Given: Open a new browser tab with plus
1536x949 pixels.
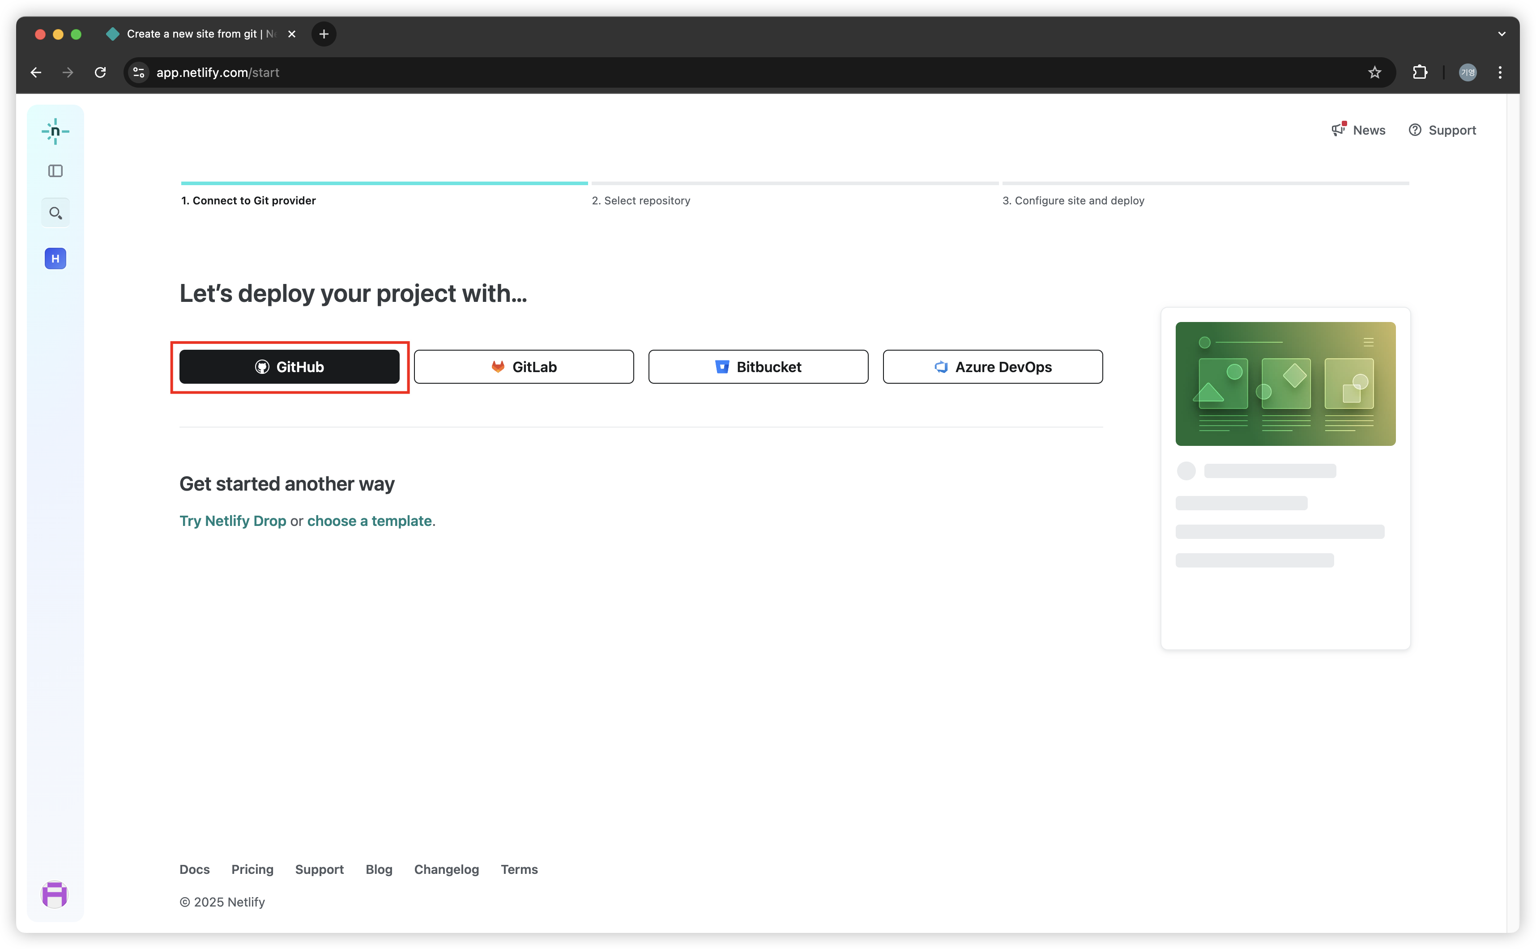Looking at the screenshot, I should 324,34.
